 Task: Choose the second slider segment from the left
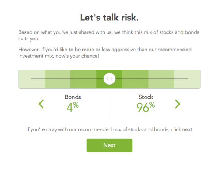point(57,85)
